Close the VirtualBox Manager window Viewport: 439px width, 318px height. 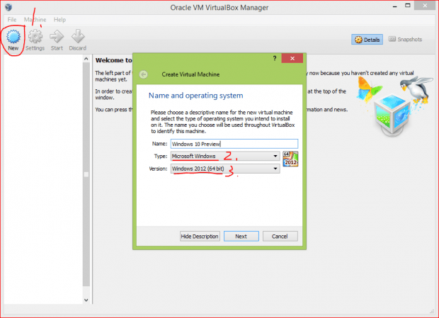(x=425, y=6)
